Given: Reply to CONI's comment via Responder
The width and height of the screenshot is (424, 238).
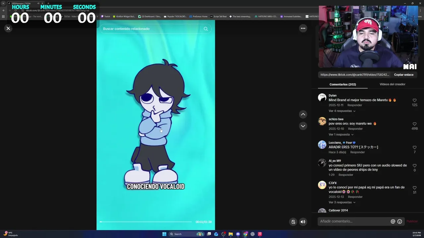Looking at the screenshot, I should pyautogui.click(x=355, y=197).
